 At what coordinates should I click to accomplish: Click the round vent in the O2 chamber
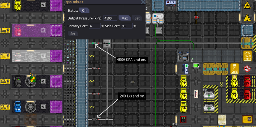(x=30, y=107)
